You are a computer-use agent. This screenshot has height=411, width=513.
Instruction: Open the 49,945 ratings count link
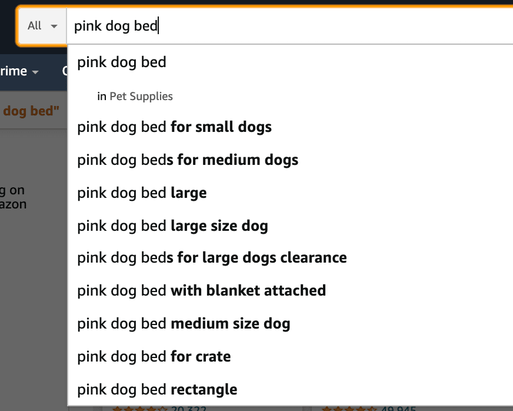(399, 409)
